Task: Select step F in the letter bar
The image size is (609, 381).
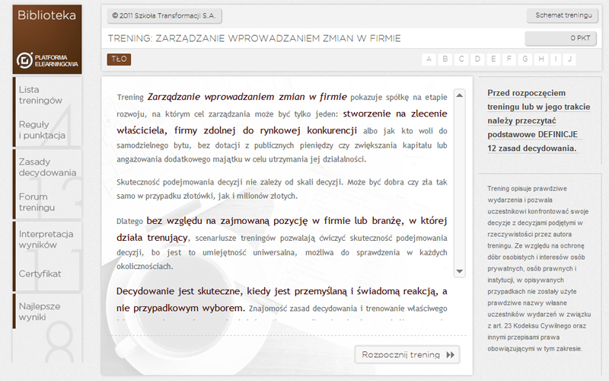Action: (509, 59)
